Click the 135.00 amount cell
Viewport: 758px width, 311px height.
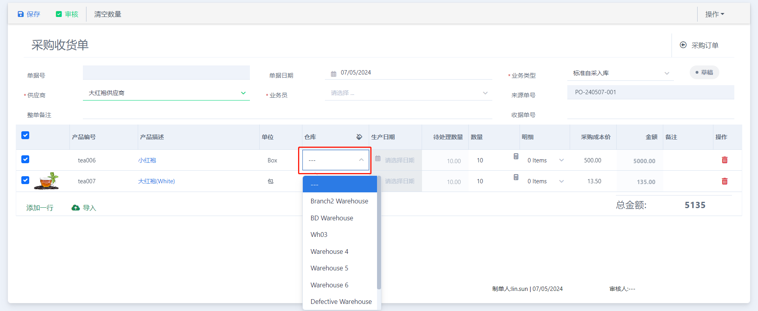tap(646, 182)
